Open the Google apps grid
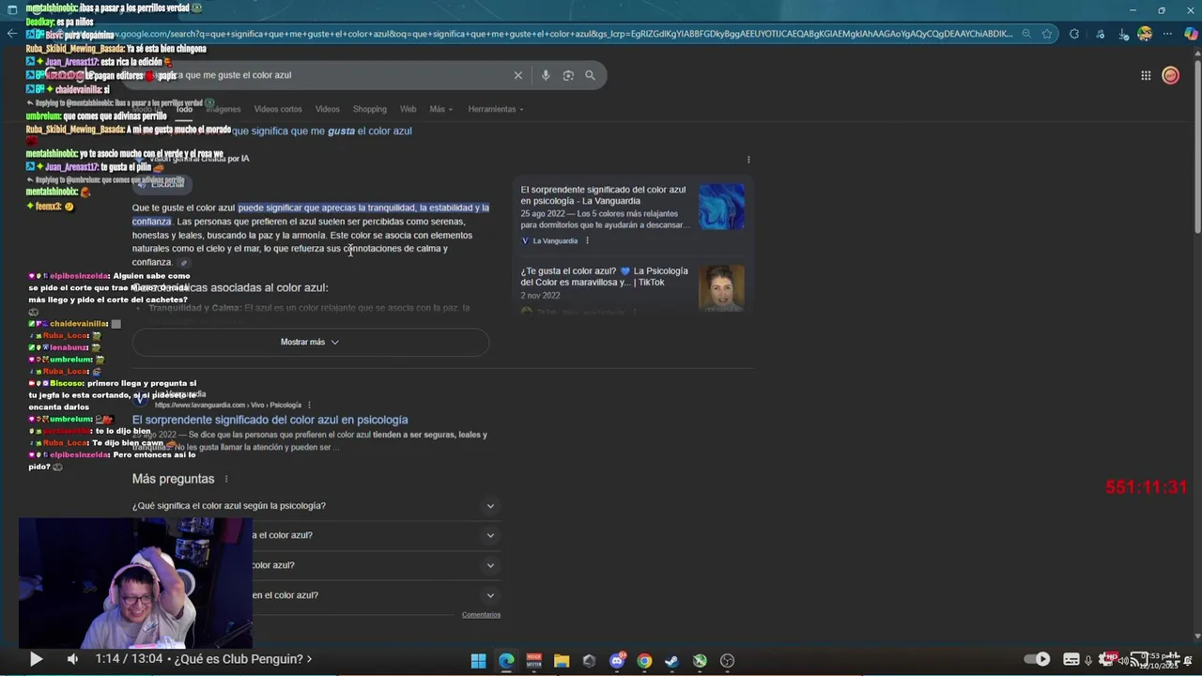 (x=1146, y=75)
